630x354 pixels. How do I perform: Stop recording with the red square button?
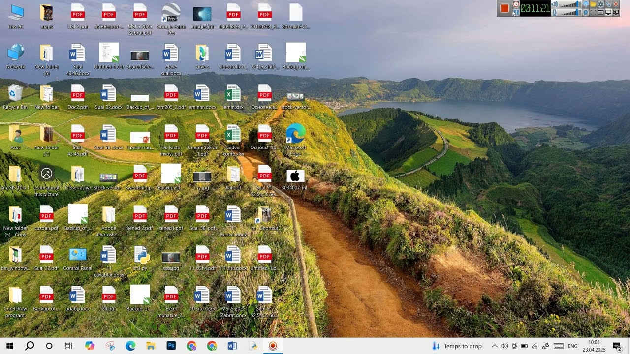[504, 8]
